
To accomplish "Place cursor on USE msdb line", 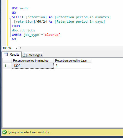I will pyautogui.click(x=20, y=8).
